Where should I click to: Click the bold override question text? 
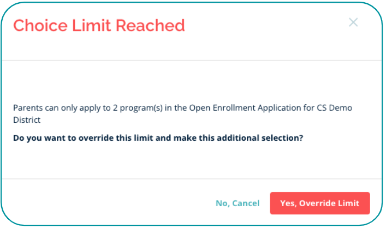[158, 138]
